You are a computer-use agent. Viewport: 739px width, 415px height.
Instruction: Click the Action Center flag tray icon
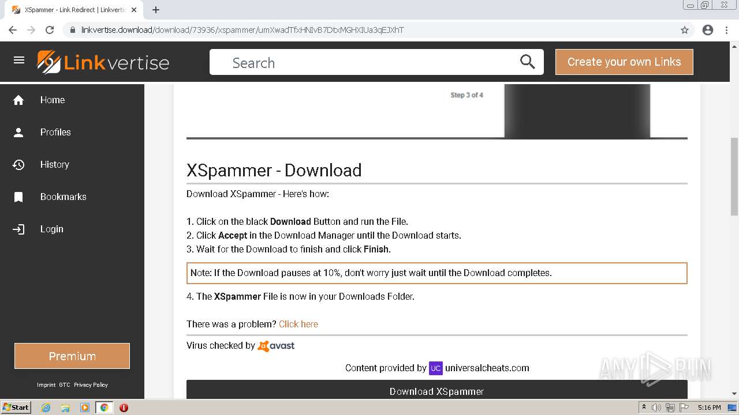(684, 408)
